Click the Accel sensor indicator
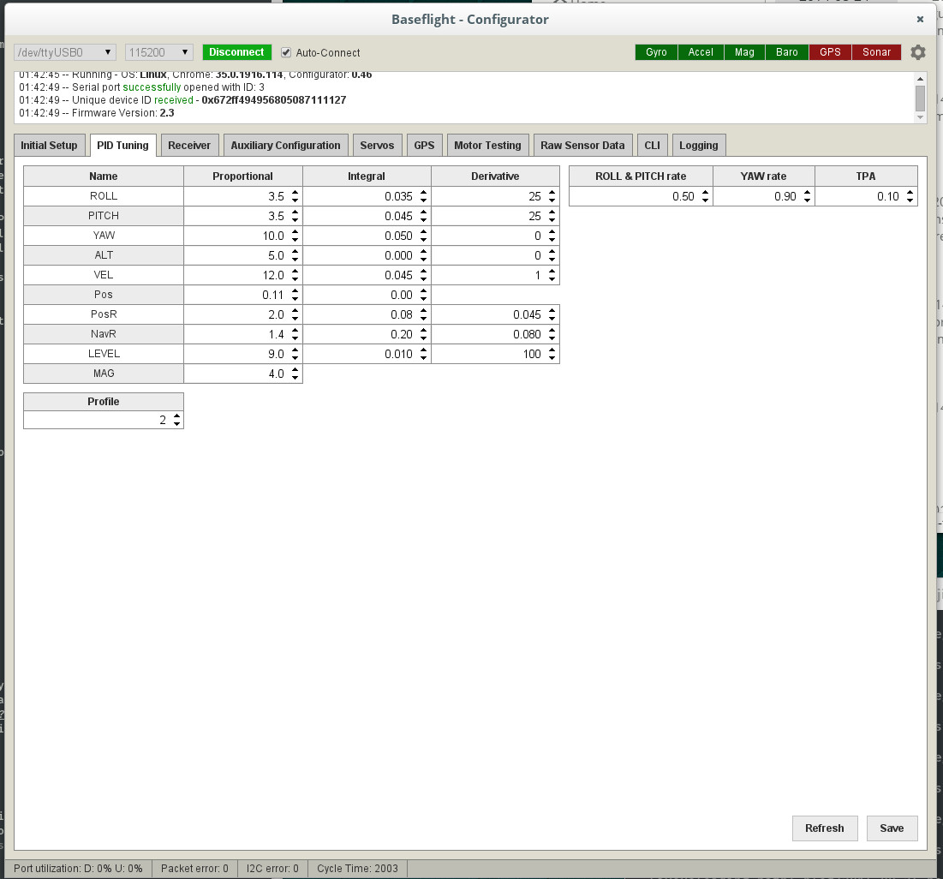 (701, 52)
